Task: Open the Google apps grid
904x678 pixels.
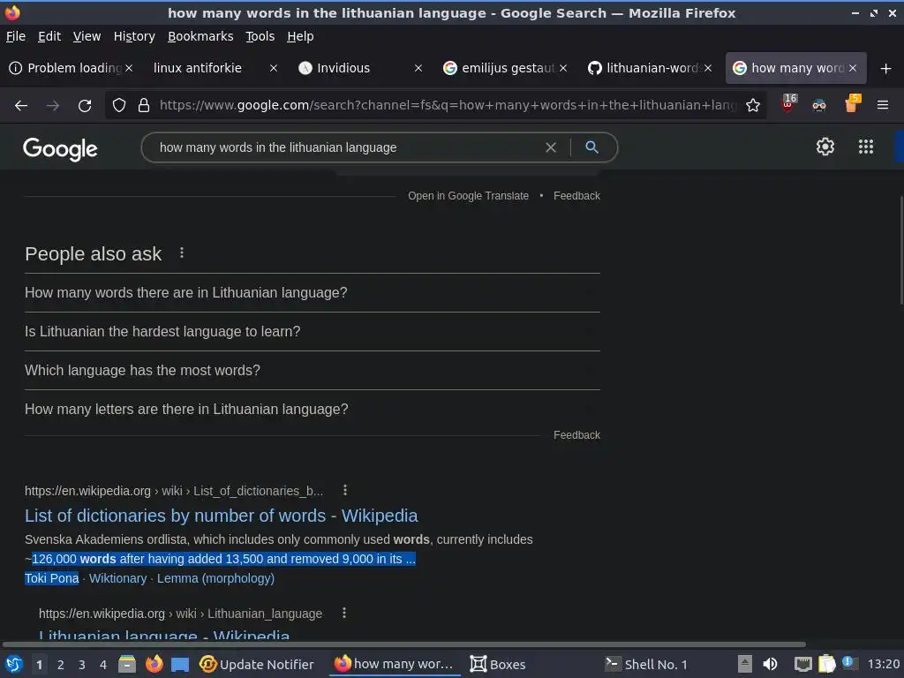Action: [865, 147]
